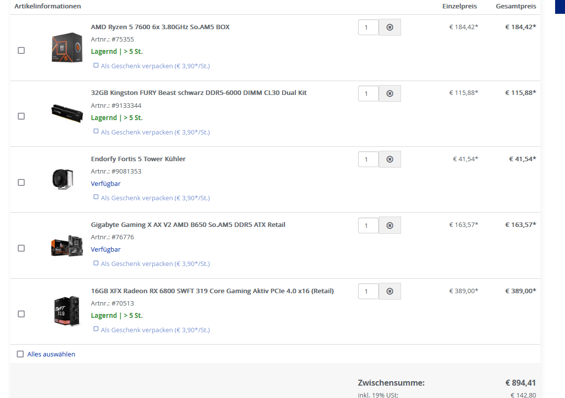Click the Einzelpreis € 41,54 value
This screenshot has height=398, width=565.
click(466, 159)
